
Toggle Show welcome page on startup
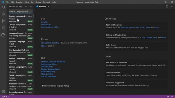pyautogui.click(x=43, y=86)
